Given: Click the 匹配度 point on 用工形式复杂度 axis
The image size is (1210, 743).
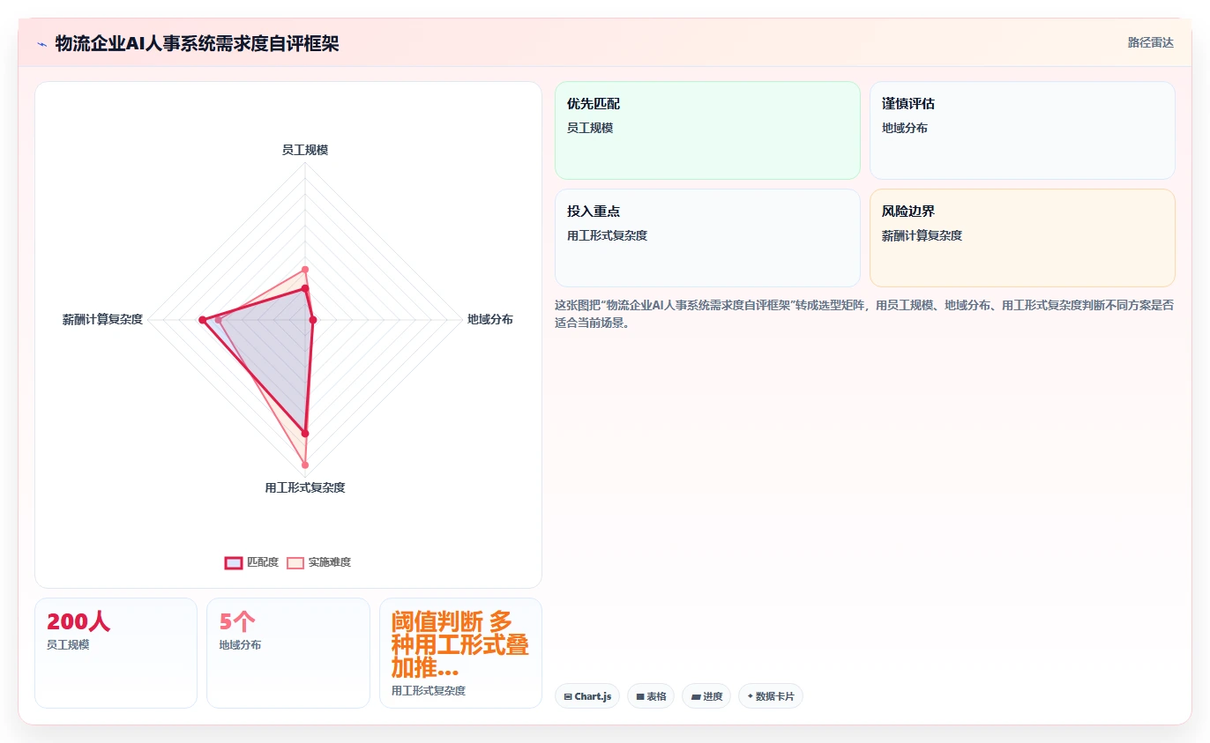Looking at the screenshot, I should pos(305,434).
